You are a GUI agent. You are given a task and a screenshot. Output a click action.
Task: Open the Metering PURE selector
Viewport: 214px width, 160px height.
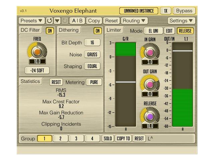(x=94, y=82)
